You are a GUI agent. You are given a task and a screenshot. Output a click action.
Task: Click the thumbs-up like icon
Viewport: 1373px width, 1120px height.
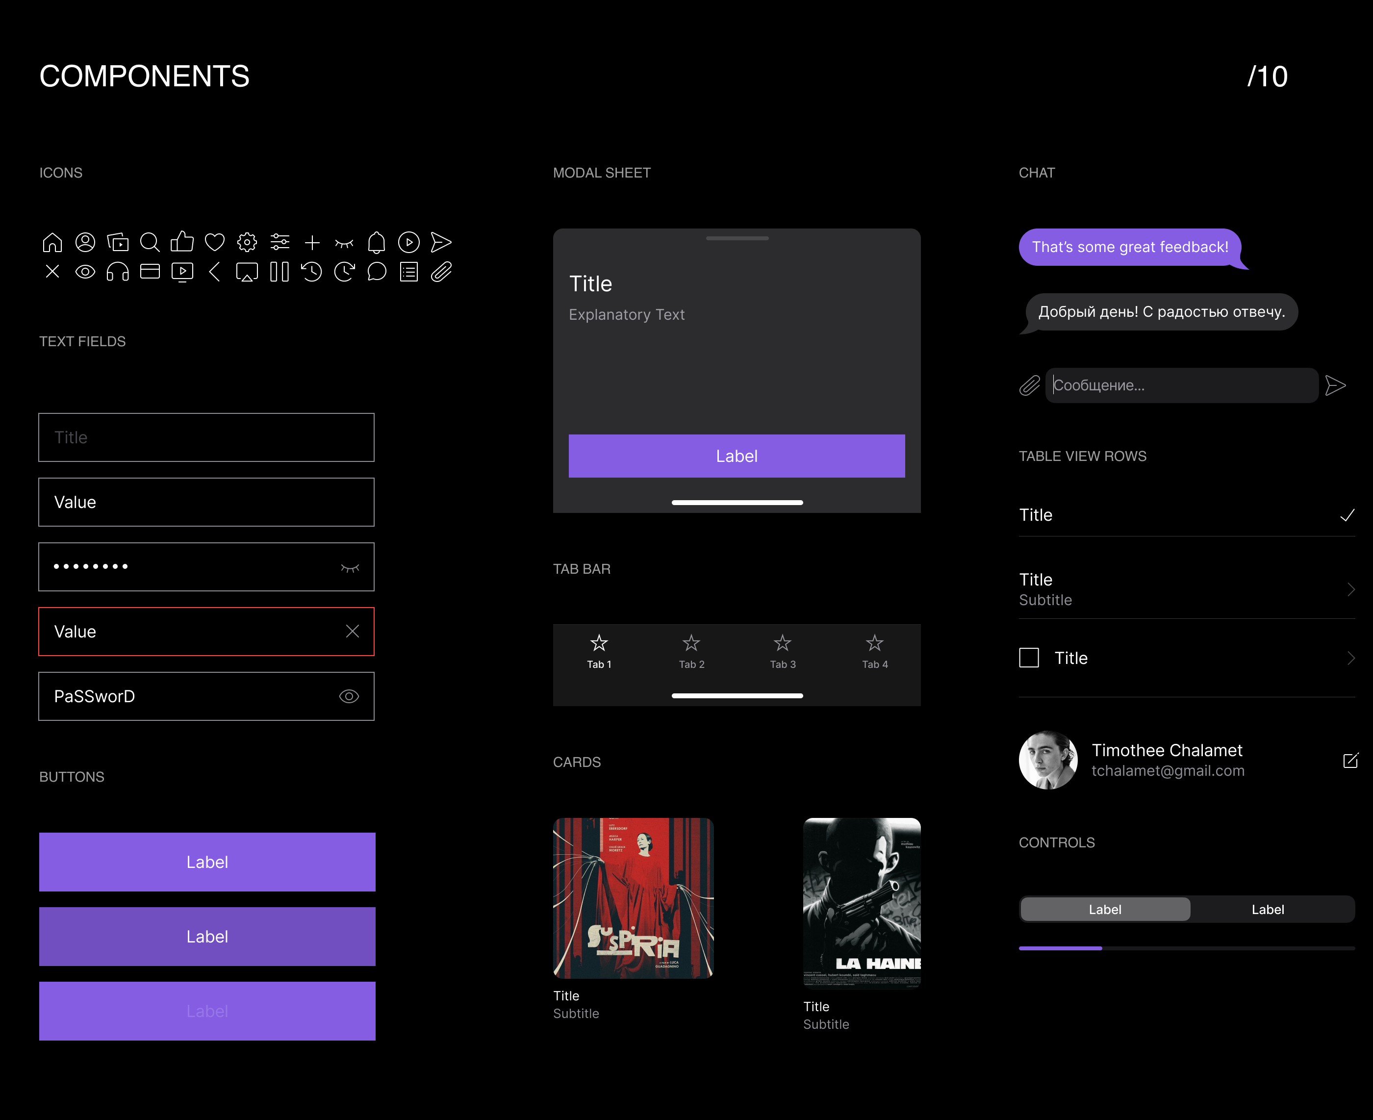(182, 242)
